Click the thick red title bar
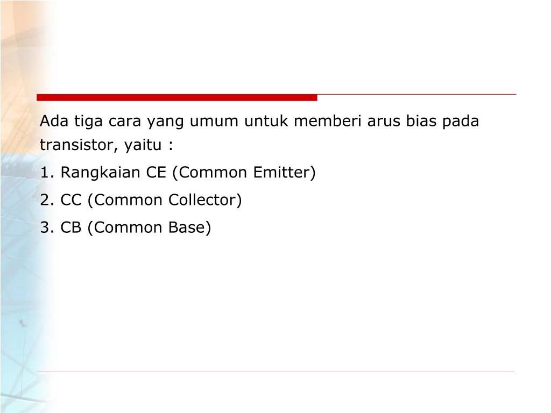Image resolution: width=551 pixels, height=413 pixels. (x=176, y=97)
